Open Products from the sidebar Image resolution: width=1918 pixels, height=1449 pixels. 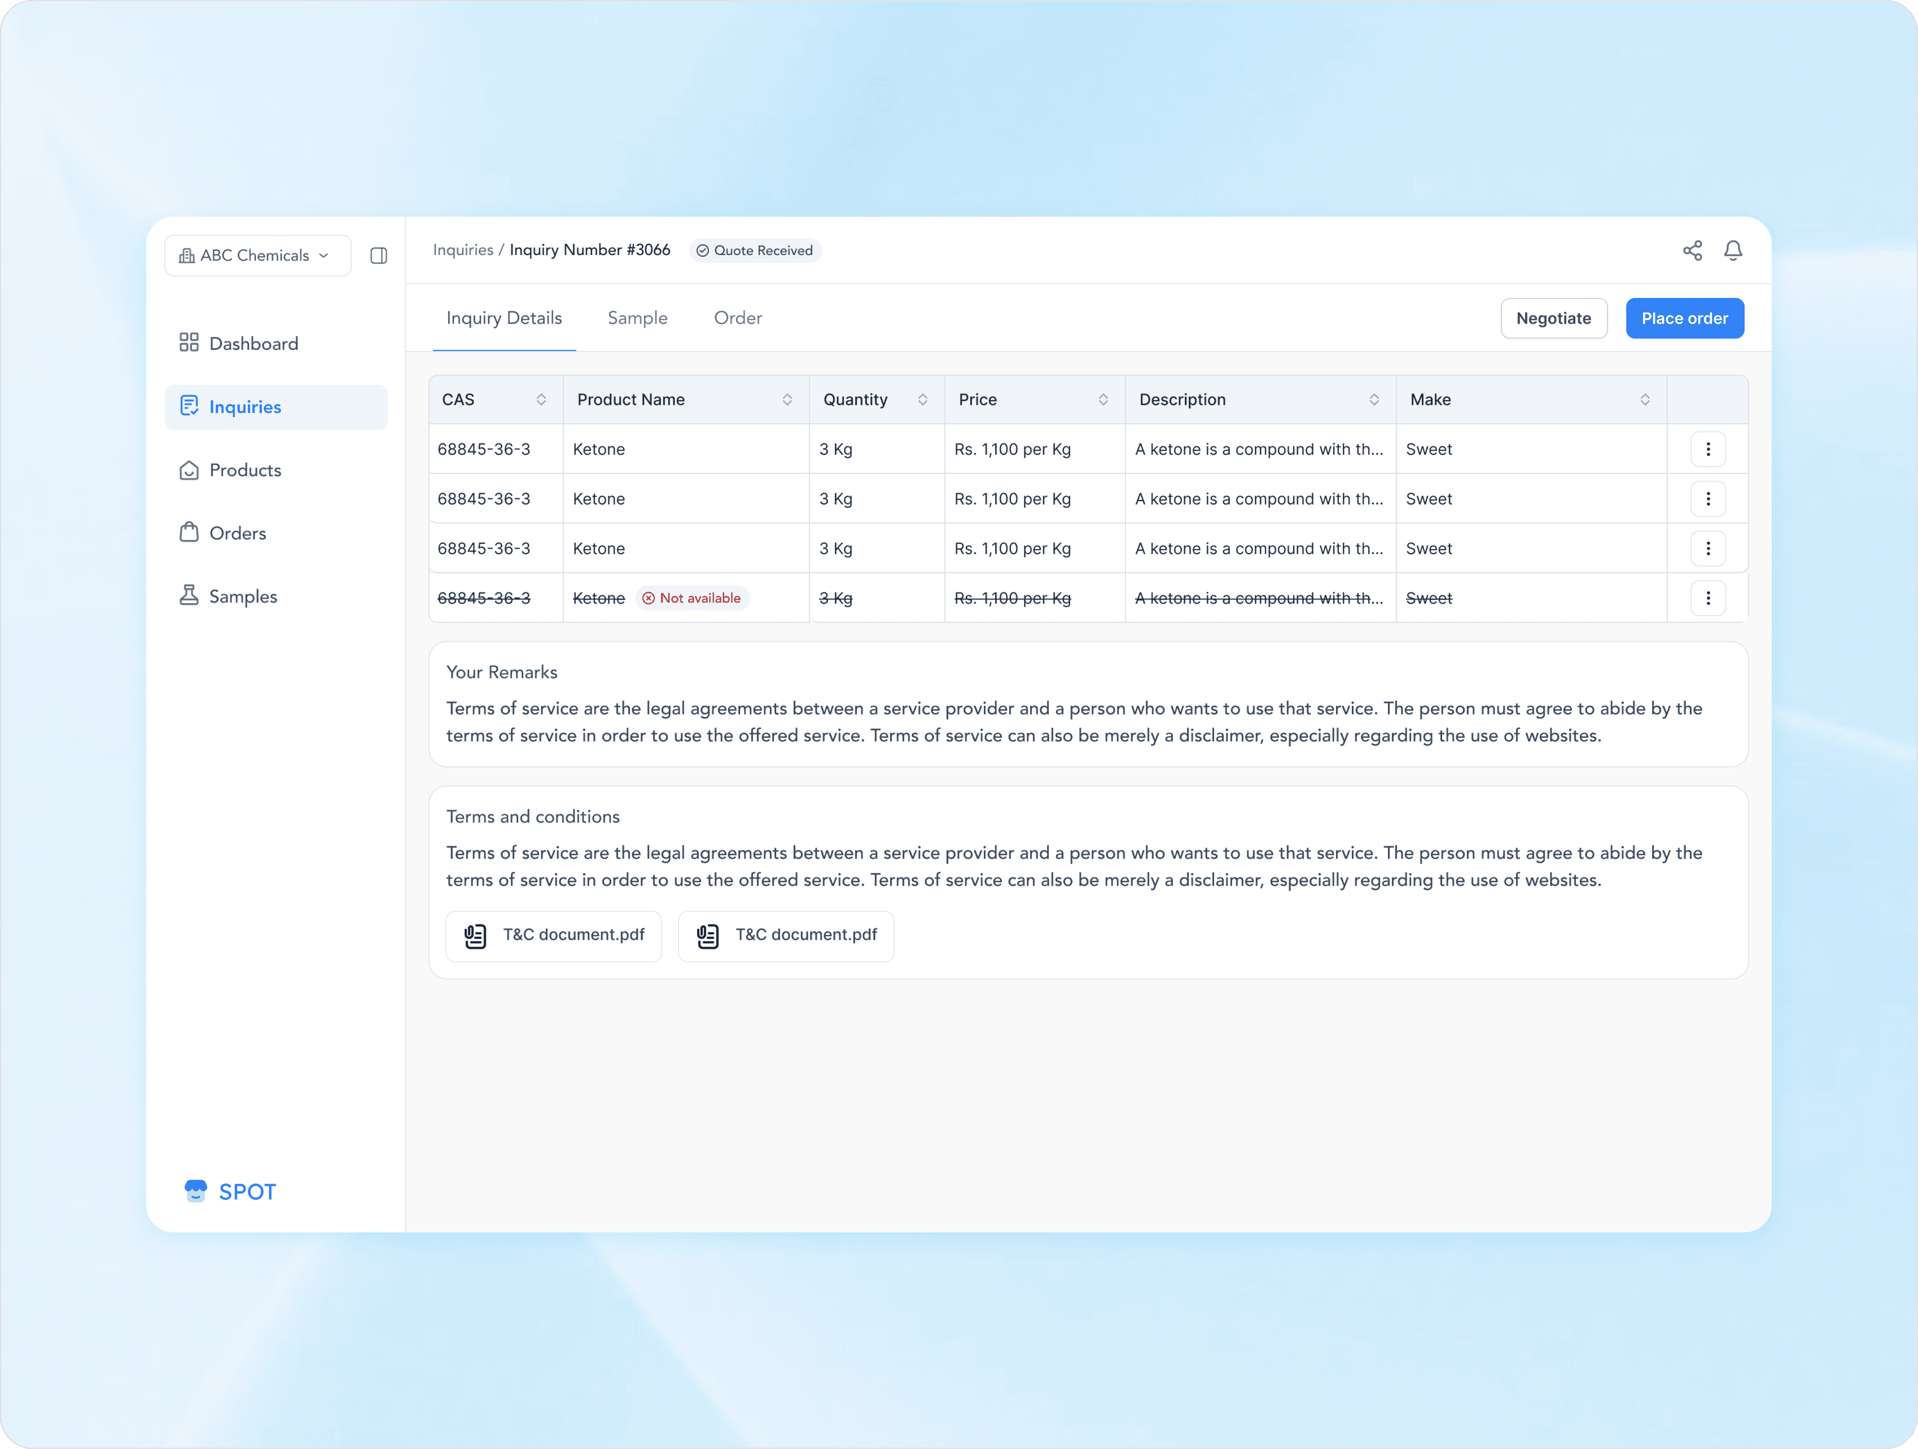[x=245, y=470]
